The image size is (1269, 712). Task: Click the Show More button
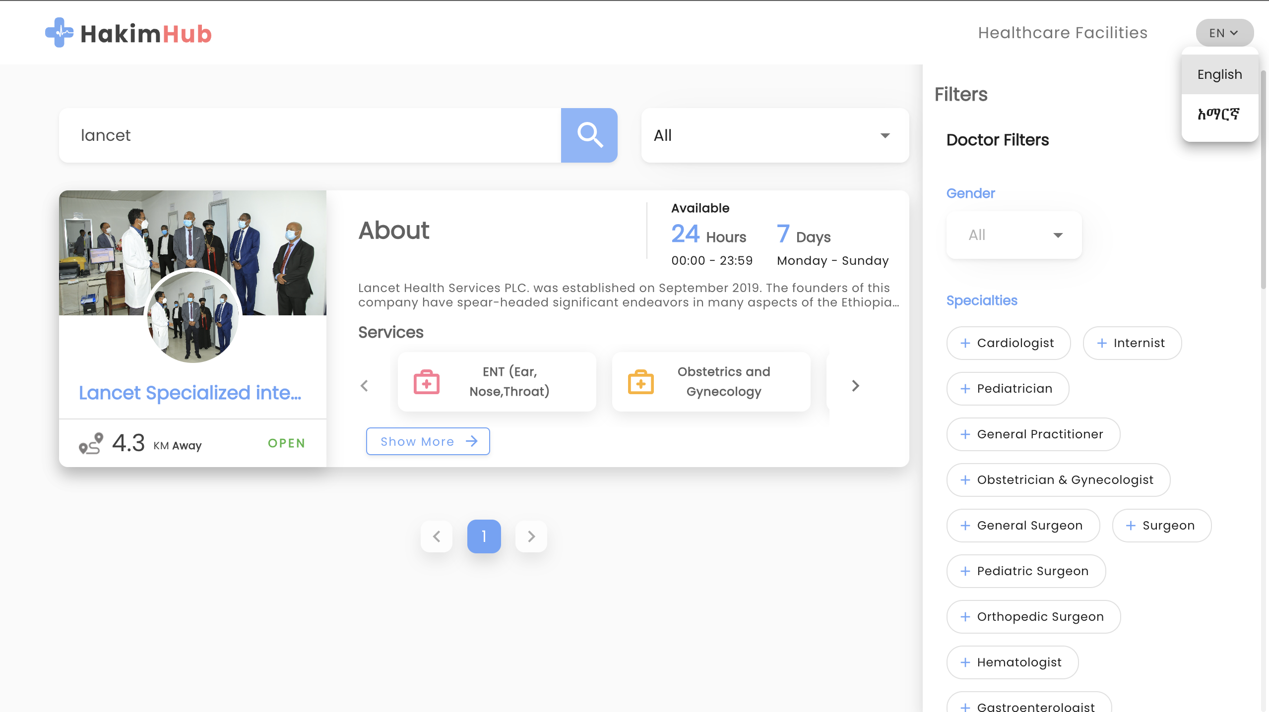(428, 441)
